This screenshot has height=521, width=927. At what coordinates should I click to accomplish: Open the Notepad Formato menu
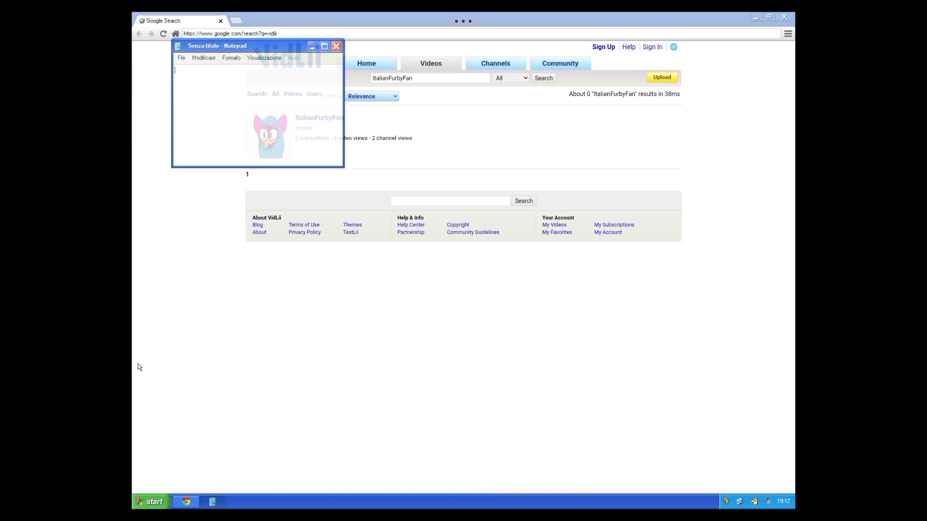point(231,58)
